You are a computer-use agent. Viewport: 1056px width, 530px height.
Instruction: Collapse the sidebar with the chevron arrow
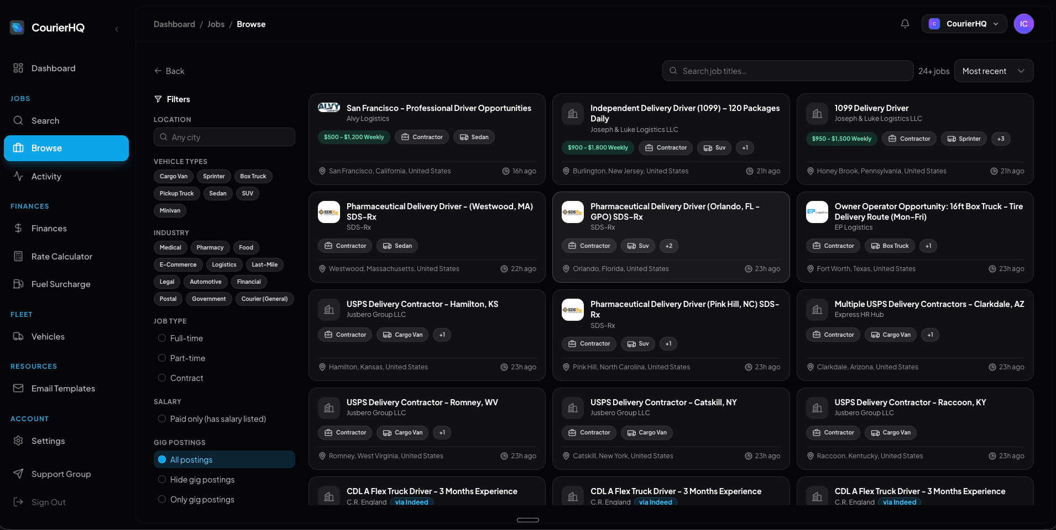click(117, 29)
